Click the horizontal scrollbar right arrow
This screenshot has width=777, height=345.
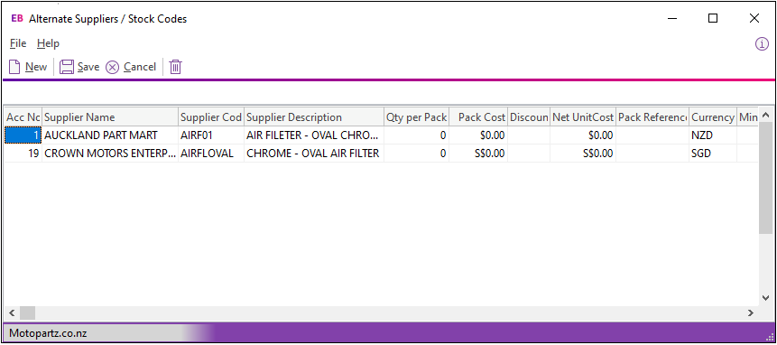point(750,312)
